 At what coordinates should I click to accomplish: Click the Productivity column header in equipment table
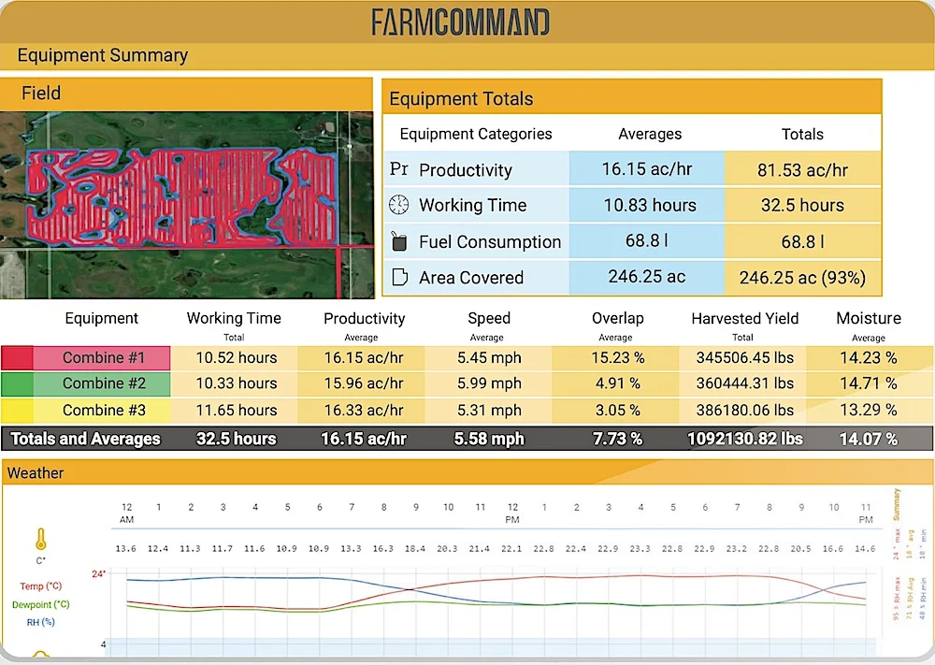tap(365, 319)
